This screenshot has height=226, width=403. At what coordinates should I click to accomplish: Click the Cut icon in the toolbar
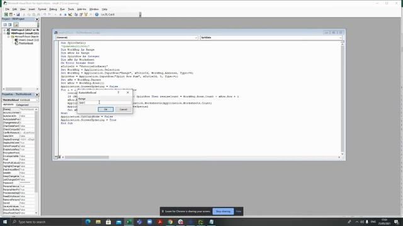pos(24,14)
